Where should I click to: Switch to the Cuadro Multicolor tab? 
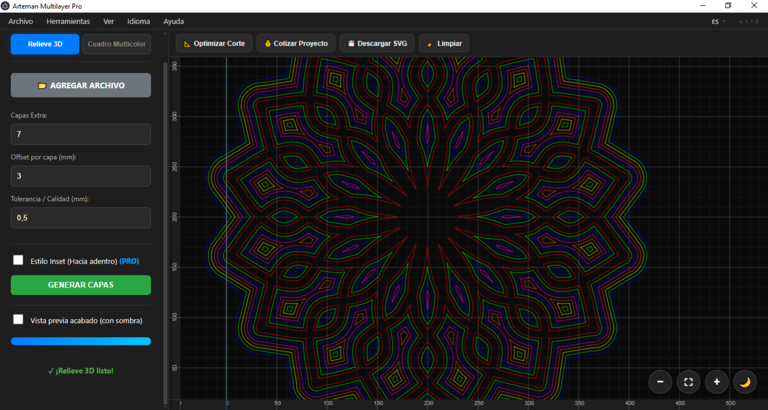pyautogui.click(x=117, y=44)
